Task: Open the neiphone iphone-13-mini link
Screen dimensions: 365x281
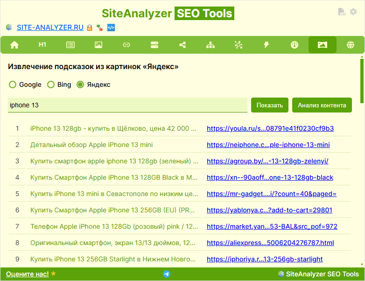Action: coord(268,145)
